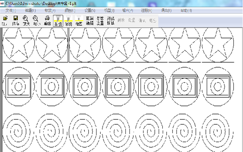Enable the 绘图 drawing mode icon
Image resolution: width=243 pixels, height=152 pixels.
click(79, 20)
